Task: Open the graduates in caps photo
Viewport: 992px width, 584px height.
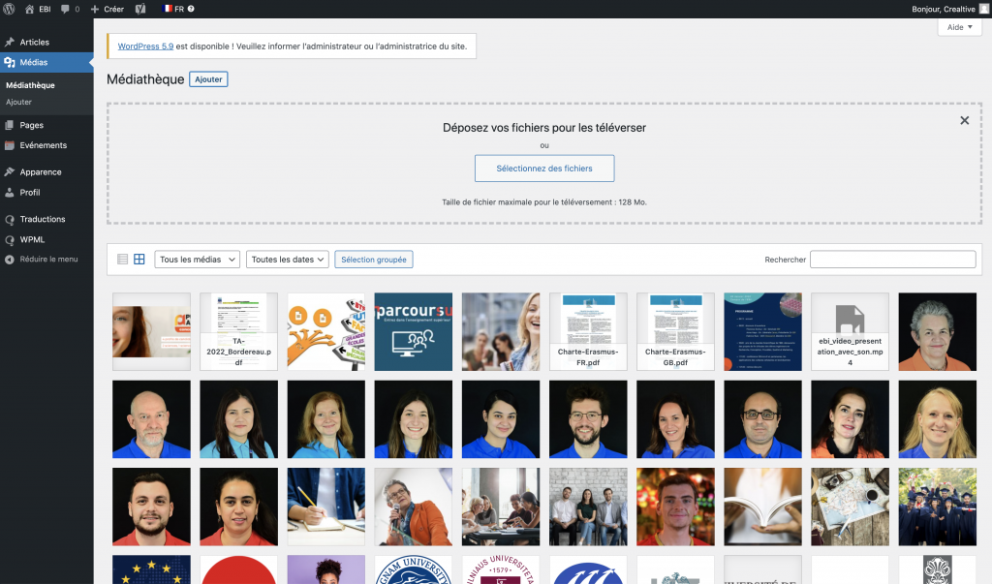Action: coord(937,507)
